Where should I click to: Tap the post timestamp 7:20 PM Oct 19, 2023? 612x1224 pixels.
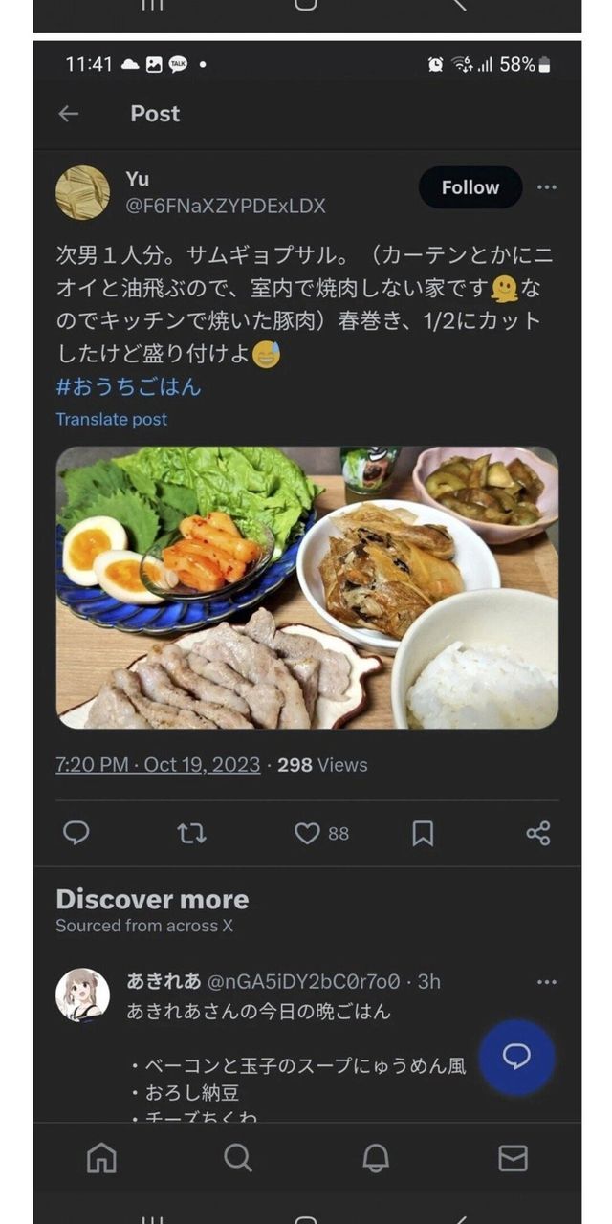158,765
